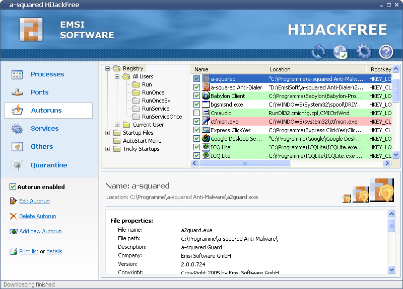This screenshot has width=403, height=289.
Task: Uncheck the ctfmon.exe autorun checkbox
Action: coord(196,122)
